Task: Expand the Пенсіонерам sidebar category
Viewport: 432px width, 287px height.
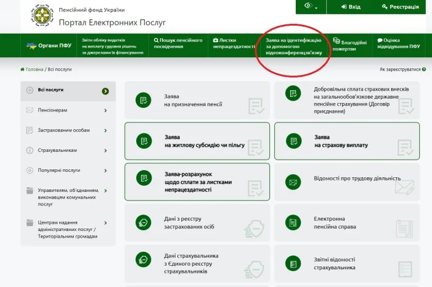Action: tap(67, 110)
